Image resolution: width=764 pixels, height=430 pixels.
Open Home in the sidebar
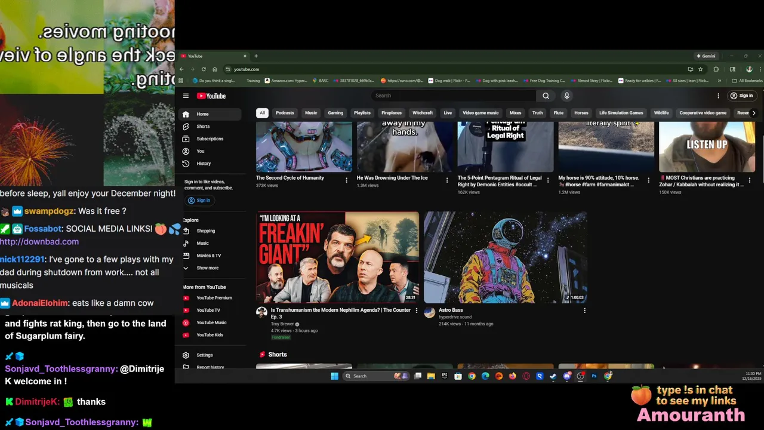pos(211,114)
